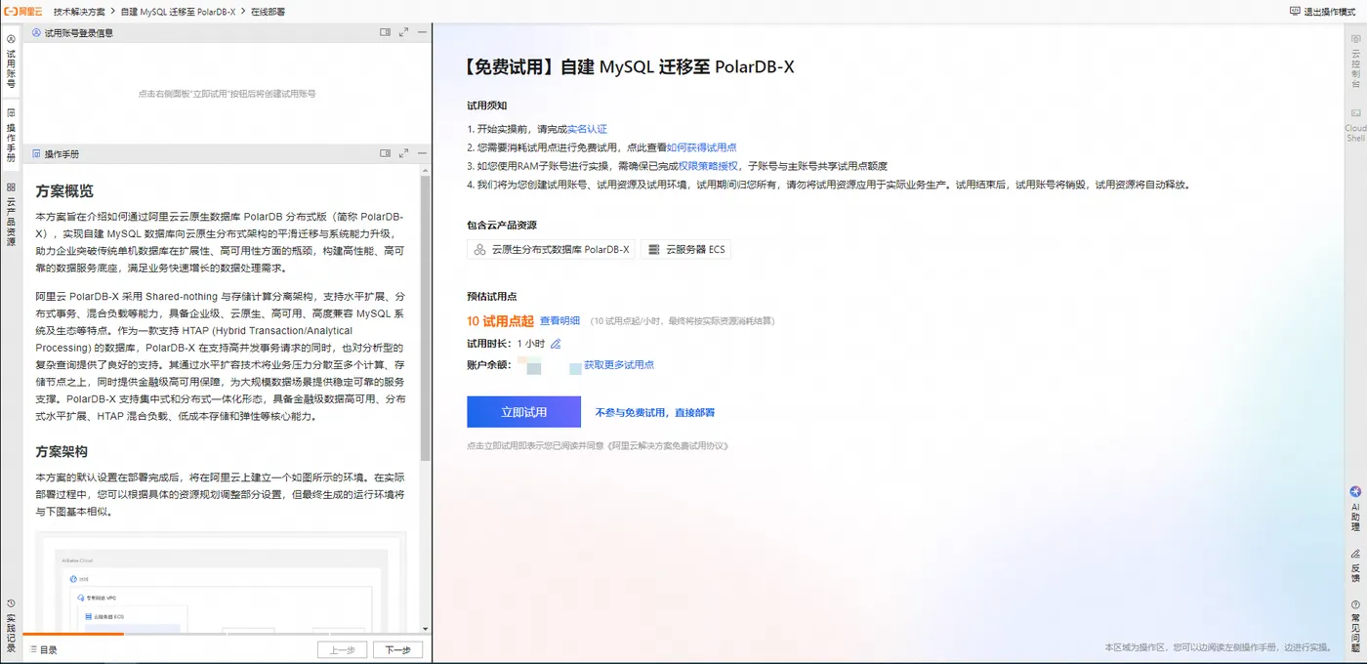Dock the 操作手册 panel with window icon
This screenshot has height=664, width=1367.
386,154
